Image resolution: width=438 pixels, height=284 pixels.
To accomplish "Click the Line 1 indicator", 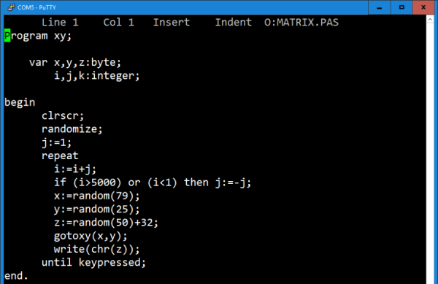I will (x=60, y=23).
